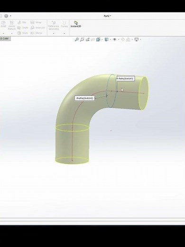This screenshot has width=185, height=247.
Task: Click the Section View icon
Action: (x=93, y=39)
